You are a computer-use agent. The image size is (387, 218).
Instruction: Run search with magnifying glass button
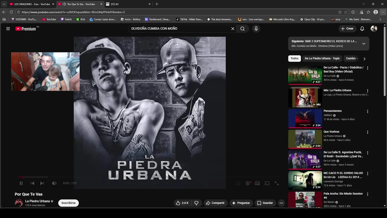click(242, 28)
